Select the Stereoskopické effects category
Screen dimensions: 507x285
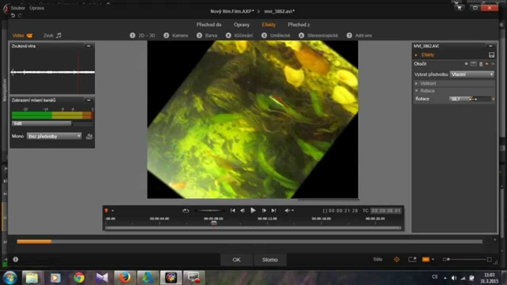pos(318,36)
